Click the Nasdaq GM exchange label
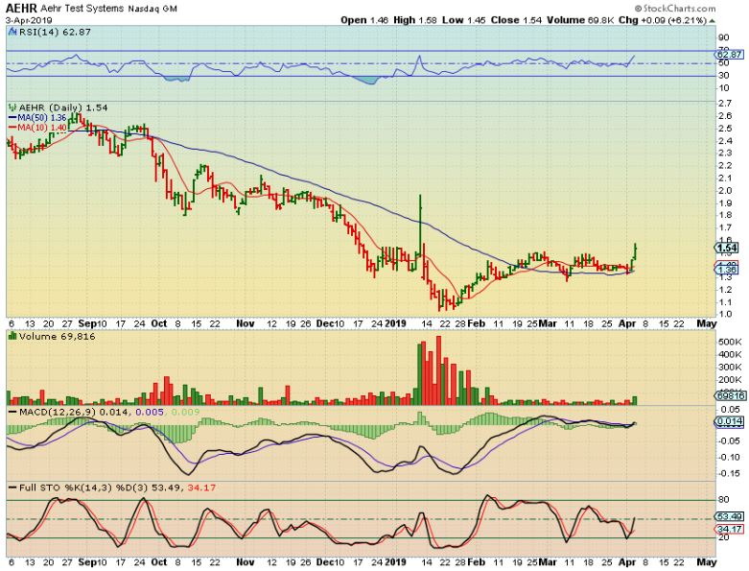Viewport: 749px width, 571px height. tap(152, 9)
